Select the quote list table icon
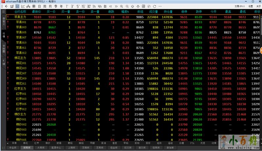Viewport: 262px width, 151px height. (17, 6)
